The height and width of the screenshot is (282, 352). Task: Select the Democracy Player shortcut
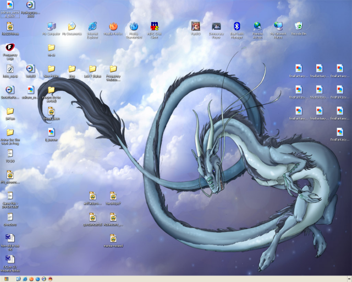[216, 30]
